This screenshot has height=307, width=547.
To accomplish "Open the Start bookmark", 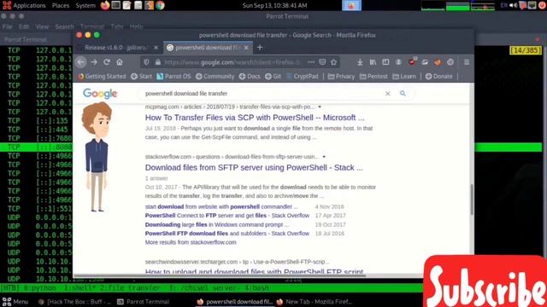I will click(141, 76).
